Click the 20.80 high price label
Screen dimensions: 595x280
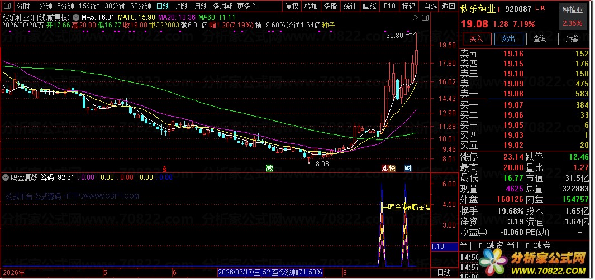point(394,36)
